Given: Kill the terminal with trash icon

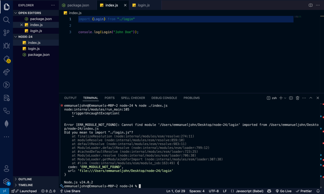Looking at the screenshot, I should (x=297, y=98).
